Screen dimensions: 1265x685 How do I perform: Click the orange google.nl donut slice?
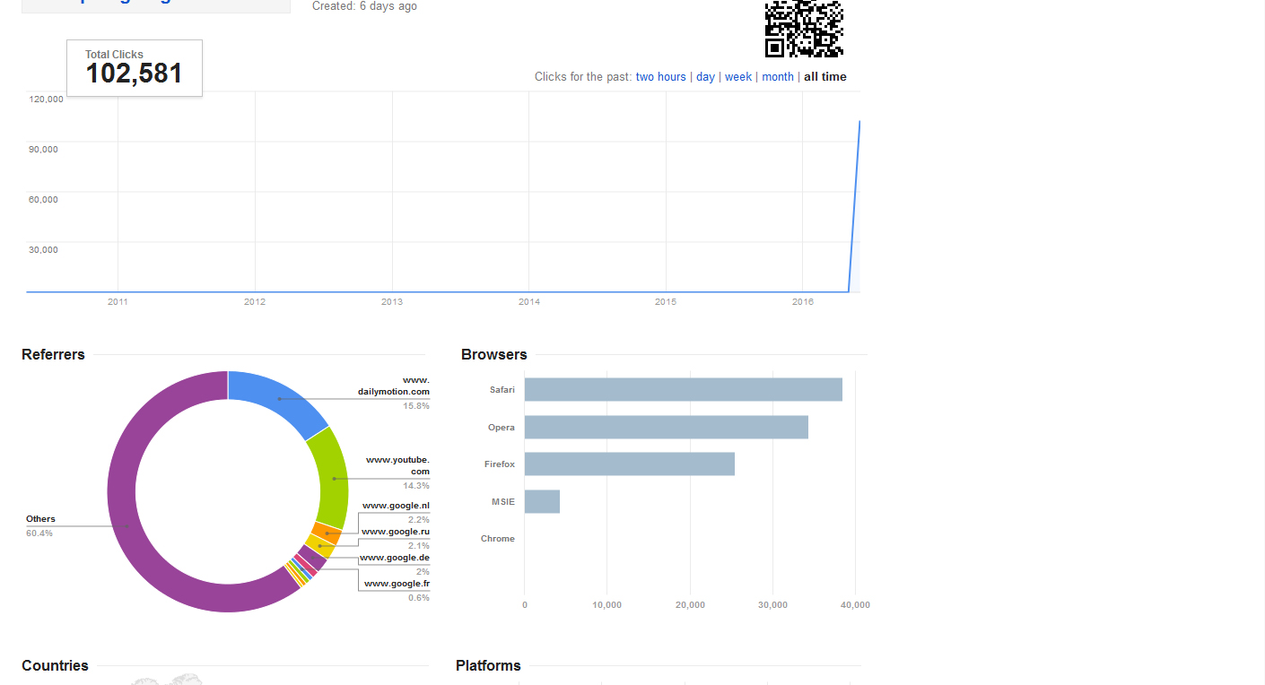327,533
